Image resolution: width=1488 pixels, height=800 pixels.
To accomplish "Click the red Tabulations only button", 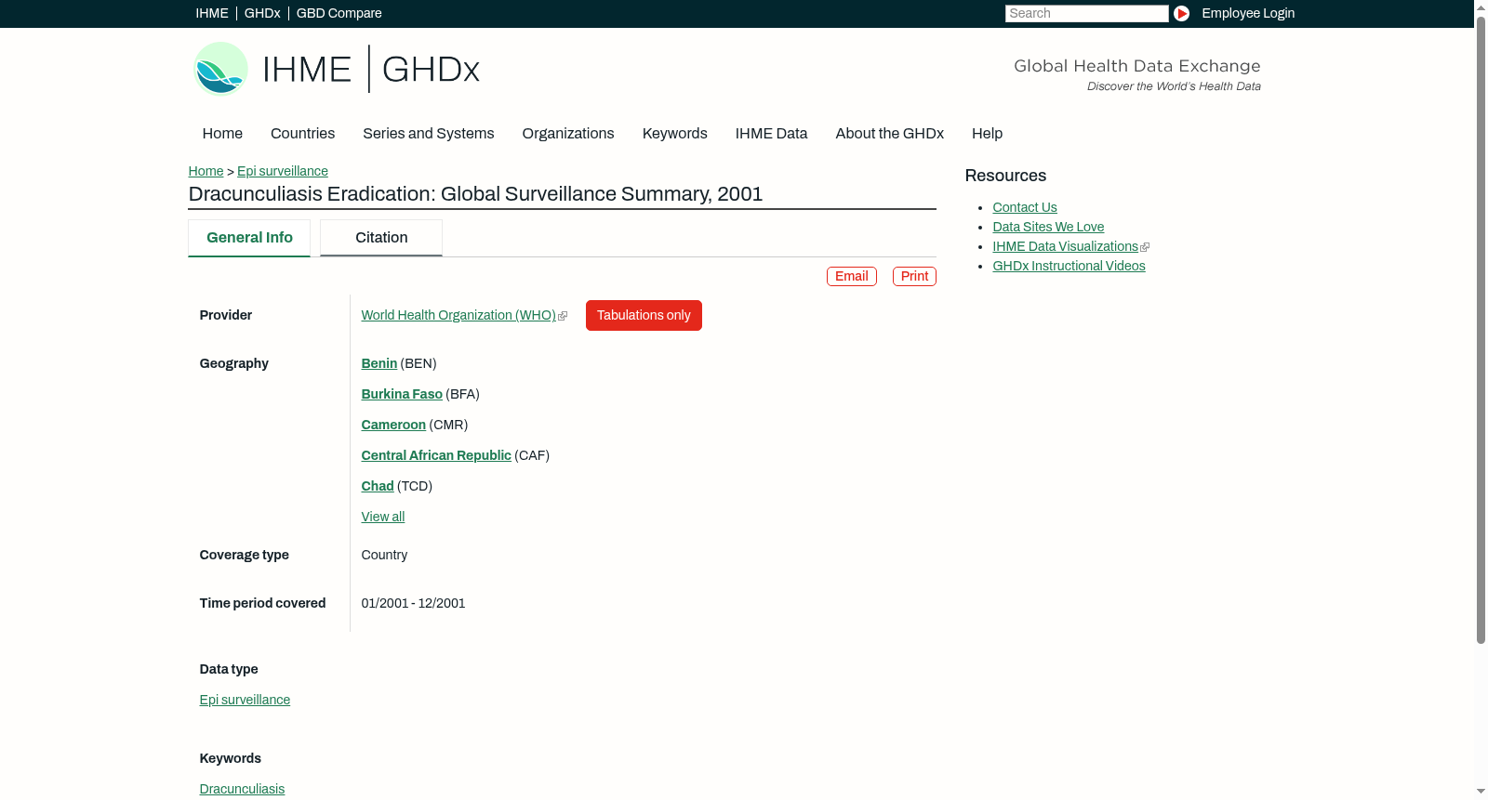I will (x=644, y=315).
